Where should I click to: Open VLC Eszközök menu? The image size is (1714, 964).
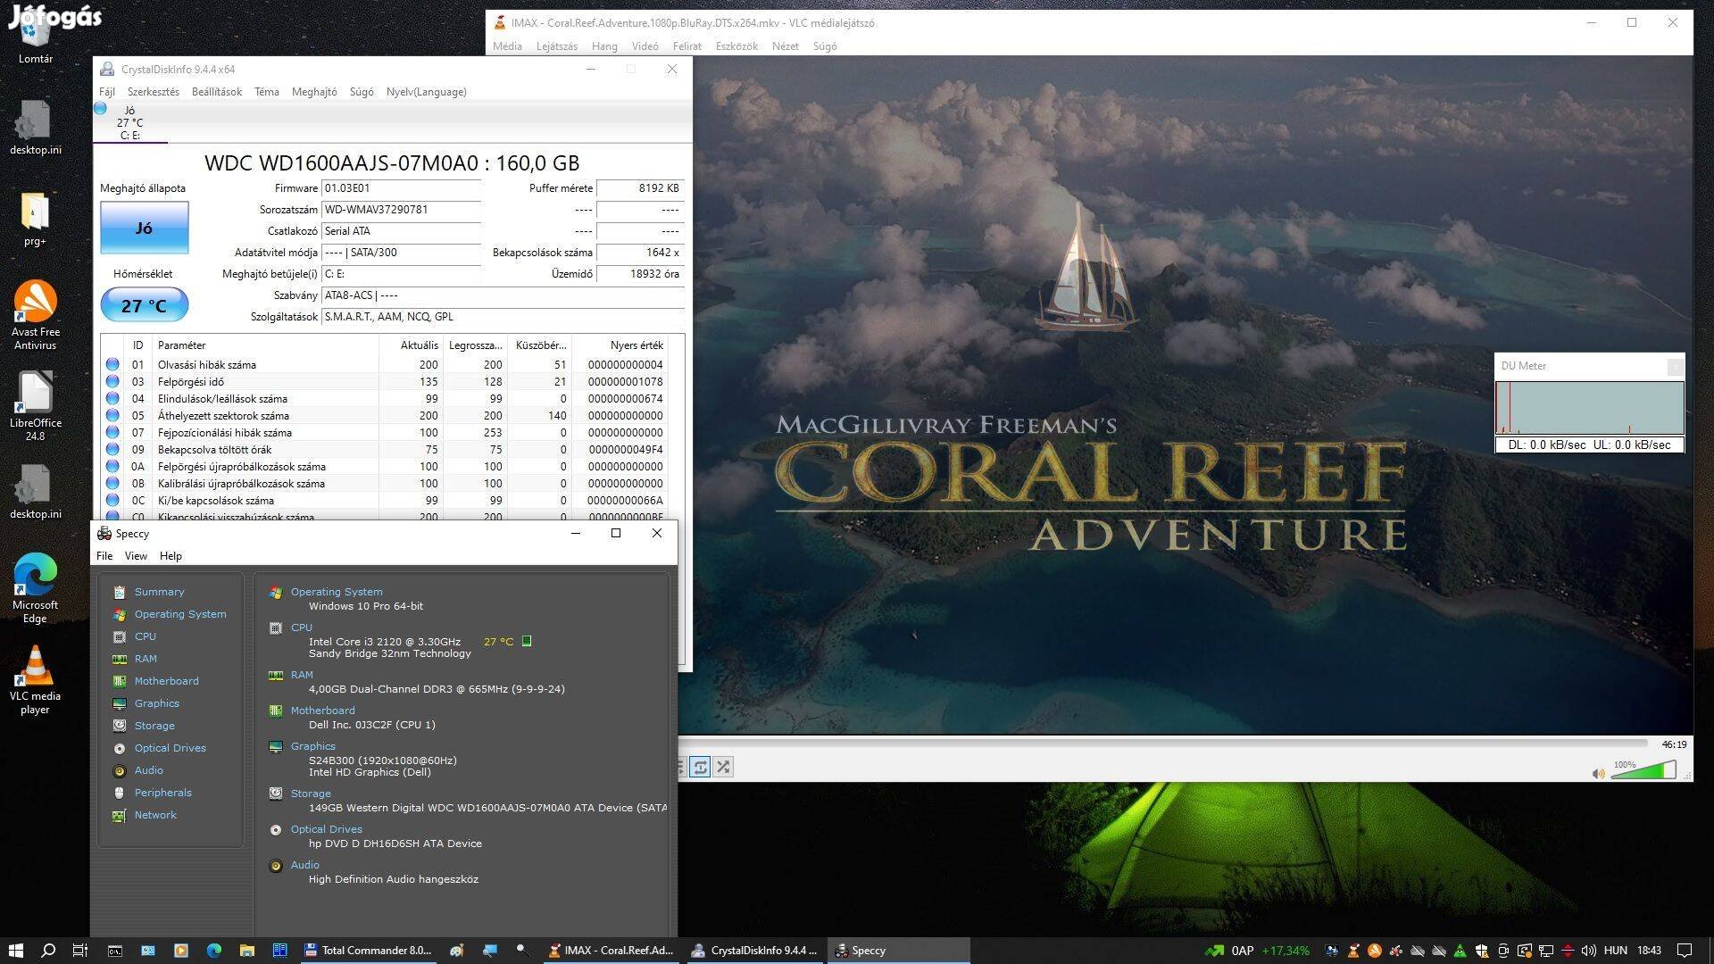(x=736, y=46)
